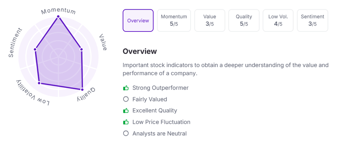Click the Excellent Quality text
The height and width of the screenshot is (150, 351).
[155, 111]
